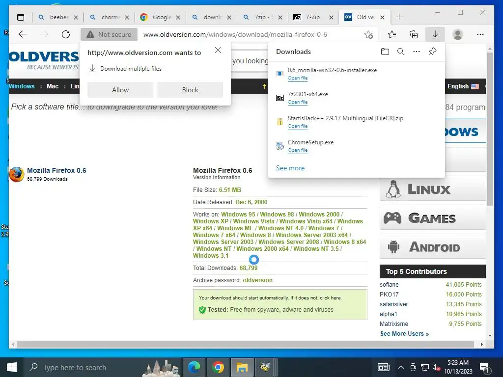Open Edge Settings and more menu
Screen dimensions: 503x377
(x=480, y=34)
